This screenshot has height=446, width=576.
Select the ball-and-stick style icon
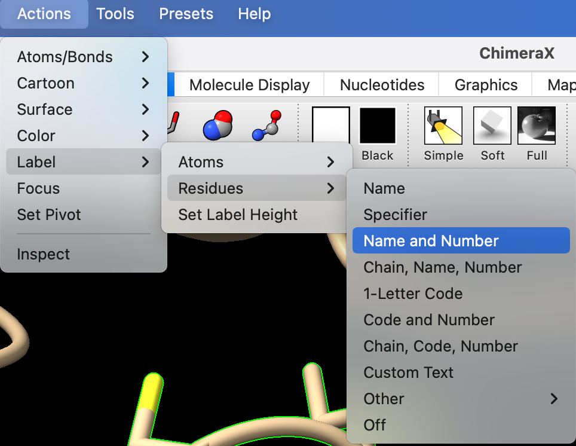(x=266, y=125)
